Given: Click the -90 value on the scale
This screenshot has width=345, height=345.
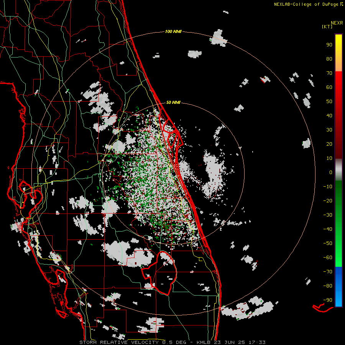Looking at the screenshot, I should point(328,300).
